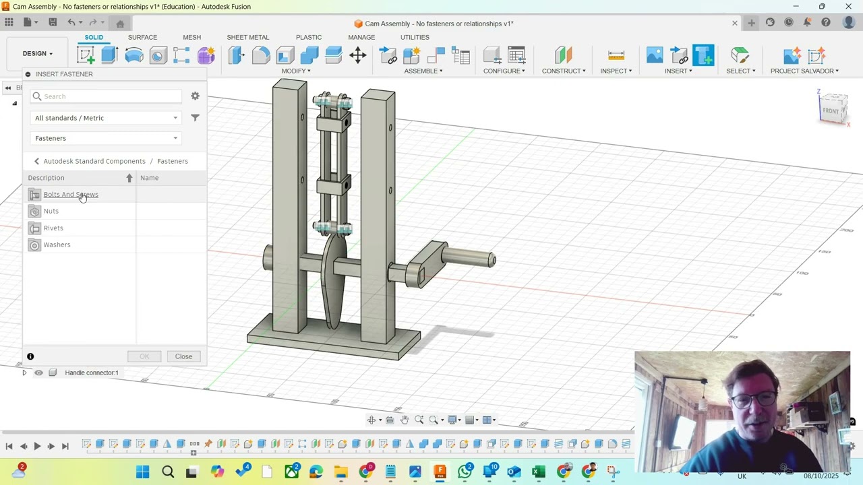This screenshot has height=485, width=863.
Task: Go back to Autodesk Standard Components
Action: click(x=94, y=161)
